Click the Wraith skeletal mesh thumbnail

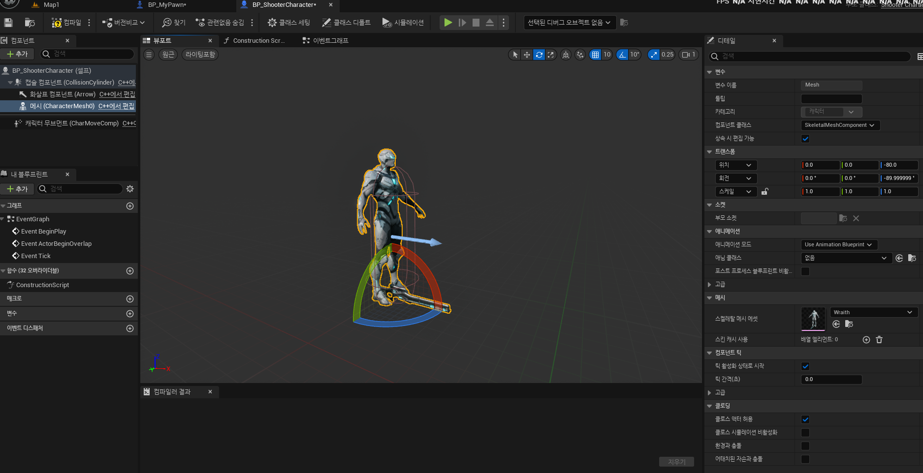(x=813, y=319)
